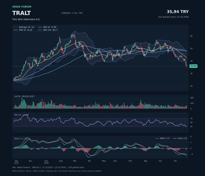
Task: Click the Eyl month label
Action: click(x=160, y=161)
